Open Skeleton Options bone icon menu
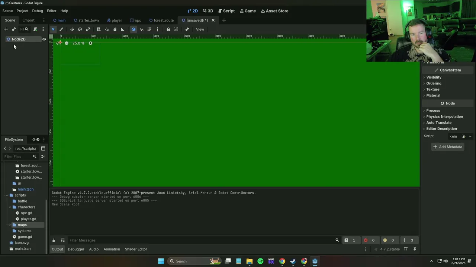Viewport: 476px width, 267px height. tap(187, 29)
